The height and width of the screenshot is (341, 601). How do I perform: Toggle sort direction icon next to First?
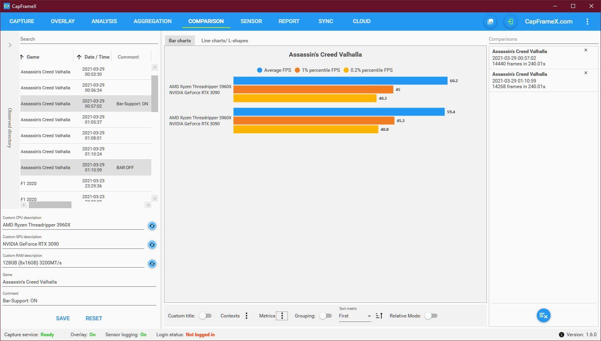[379, 315]
